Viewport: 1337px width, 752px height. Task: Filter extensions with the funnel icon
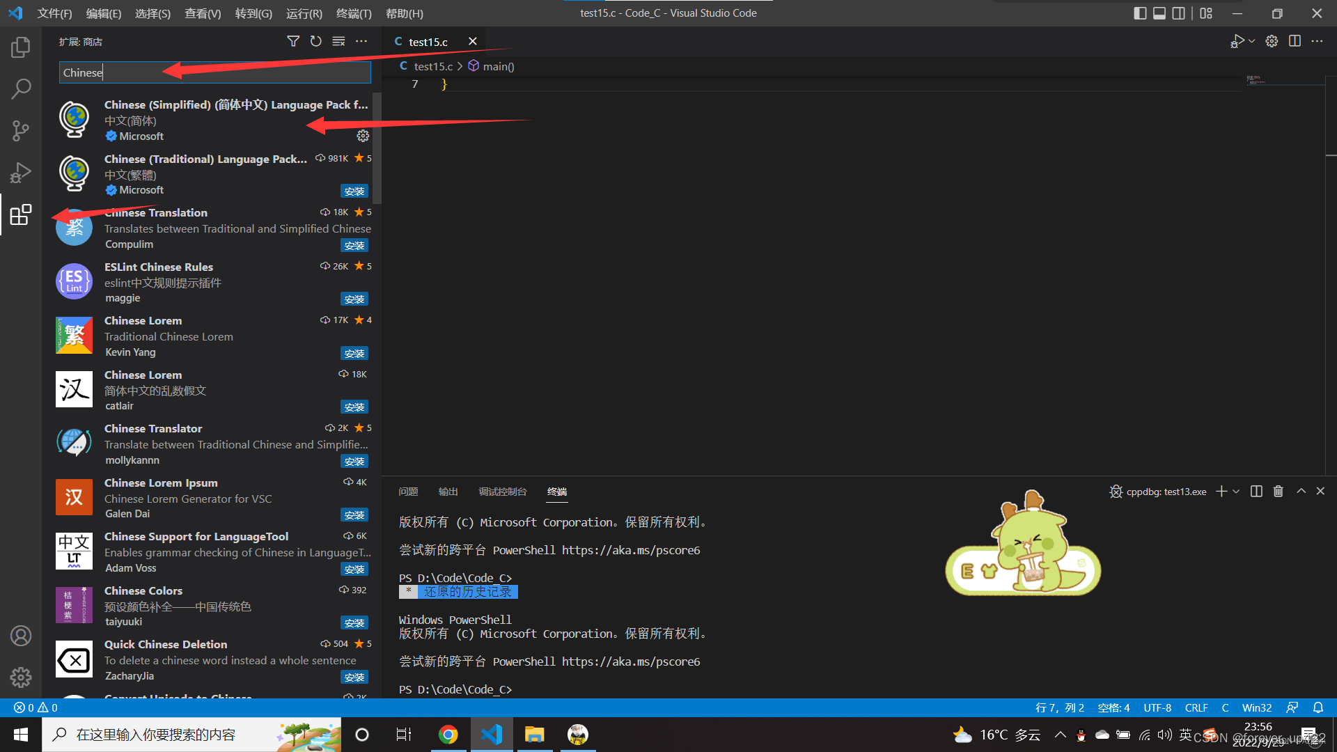[293, 42]
